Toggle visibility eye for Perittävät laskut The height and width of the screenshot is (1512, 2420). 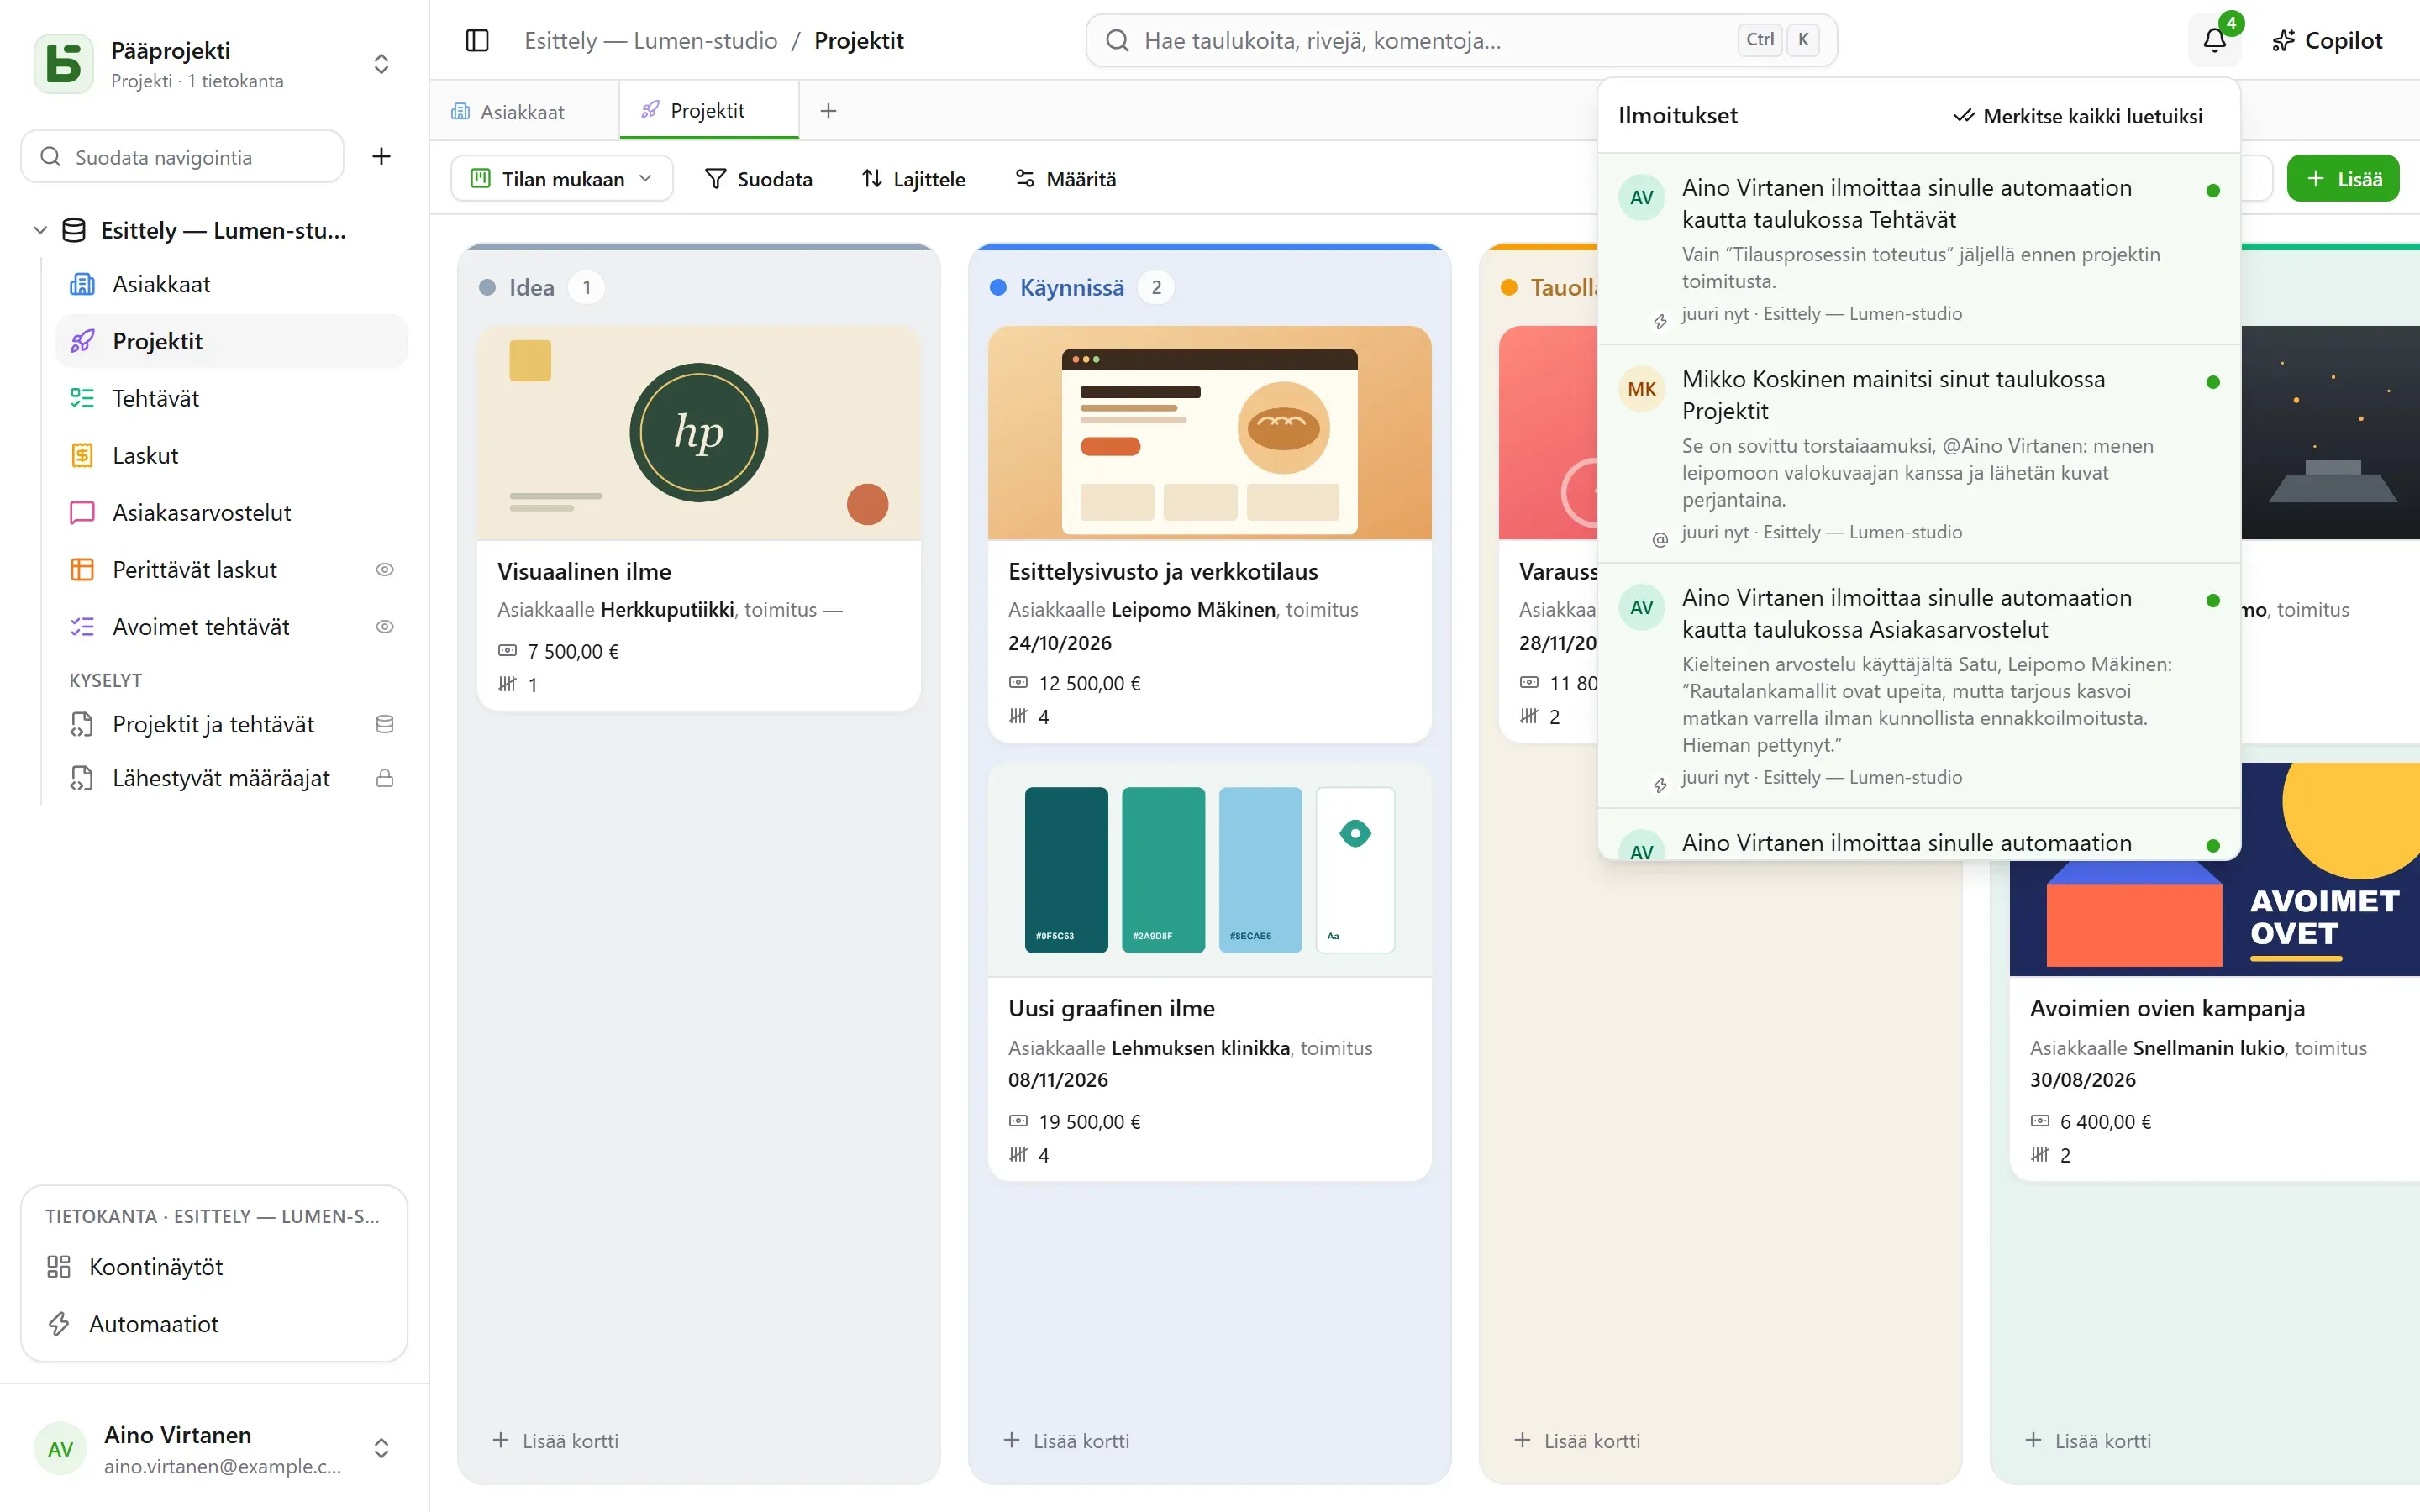click(x=385, y=570)
